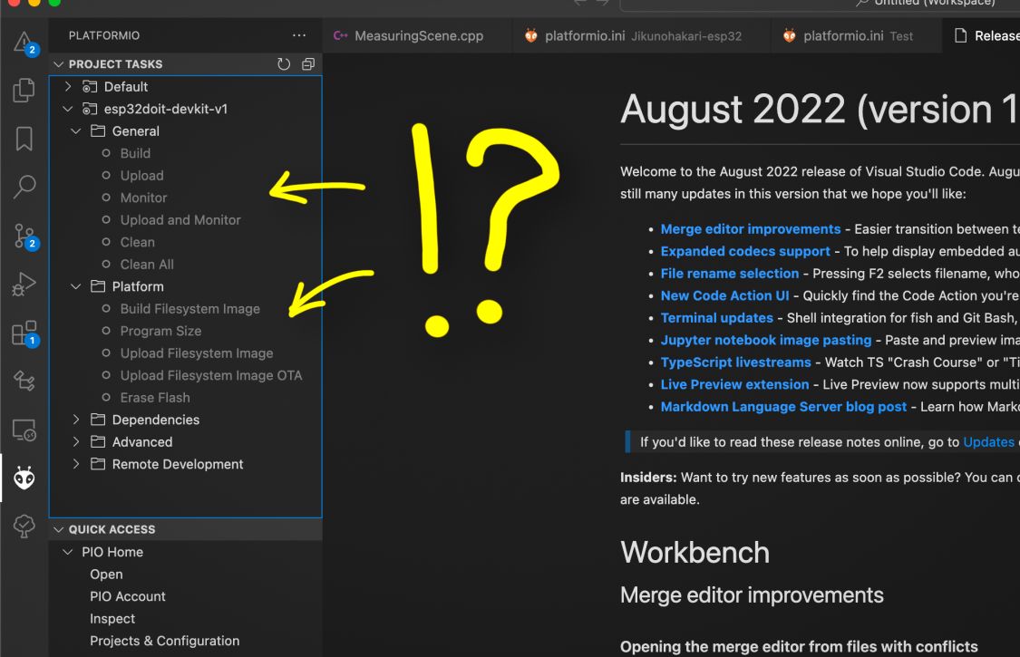The image size is (1020, 657).
Task: Run the Upload Filesystem Image task
Action: pyautogui.click(x=197, y=353)
